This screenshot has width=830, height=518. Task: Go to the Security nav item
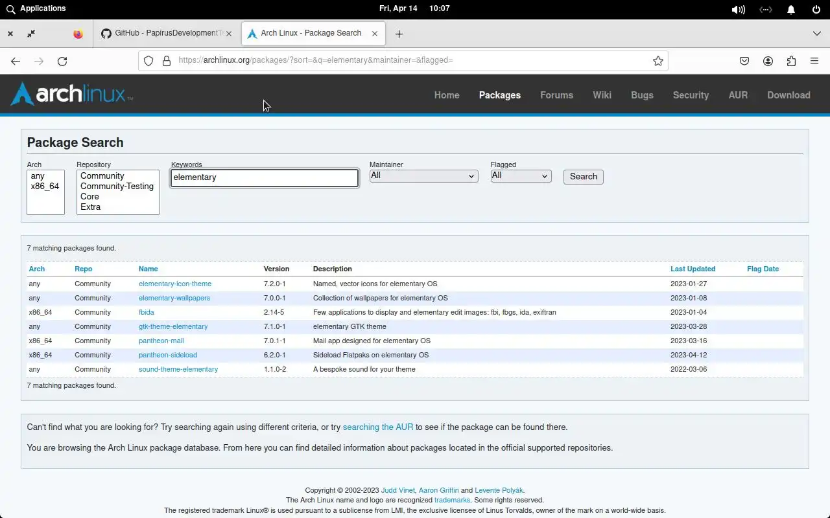(x=691, y=95)
